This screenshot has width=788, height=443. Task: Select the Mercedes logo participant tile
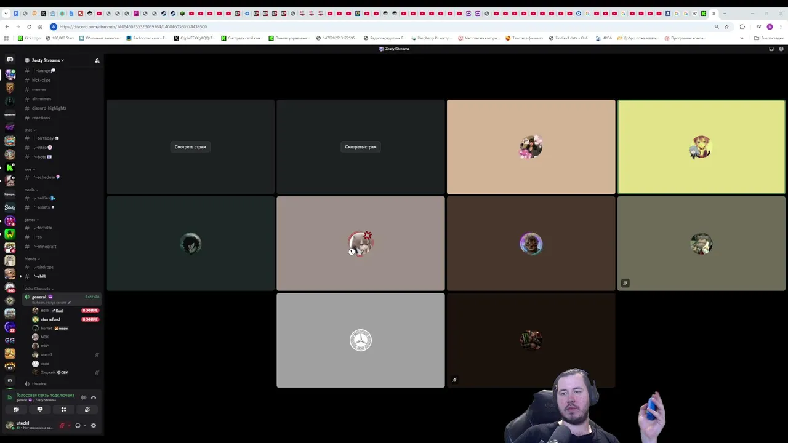[361, 340]
